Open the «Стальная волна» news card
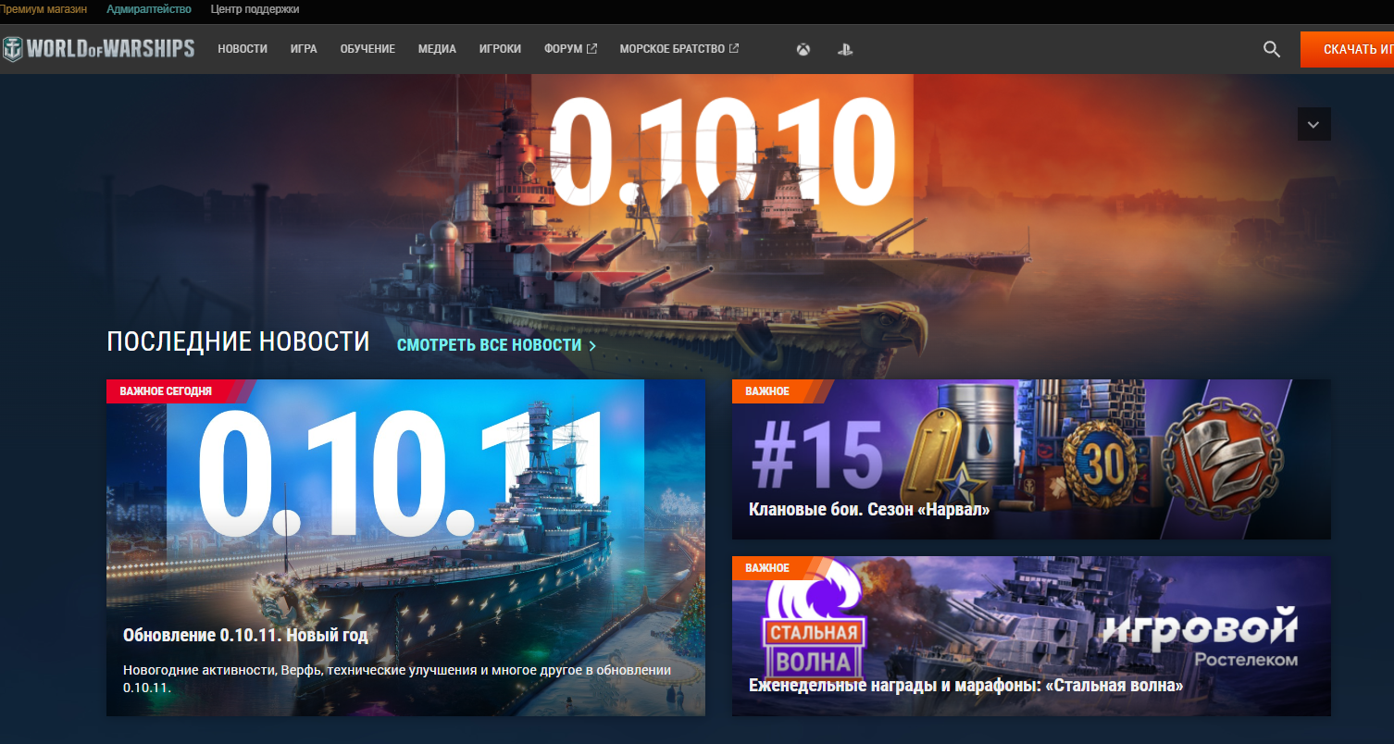1394x744 pixels. [x=1031, y=637]
